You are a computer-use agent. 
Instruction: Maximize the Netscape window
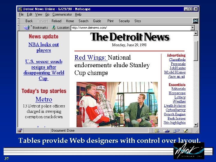pos(191,9)
